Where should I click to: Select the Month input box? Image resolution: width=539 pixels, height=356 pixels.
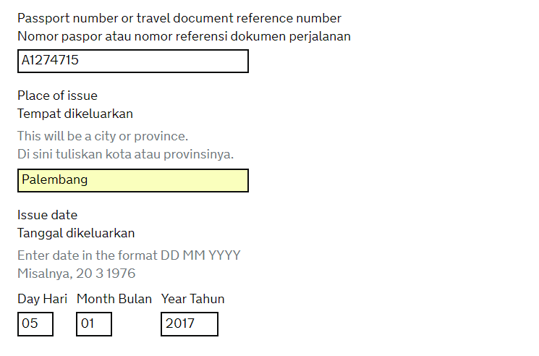[94, 324]
